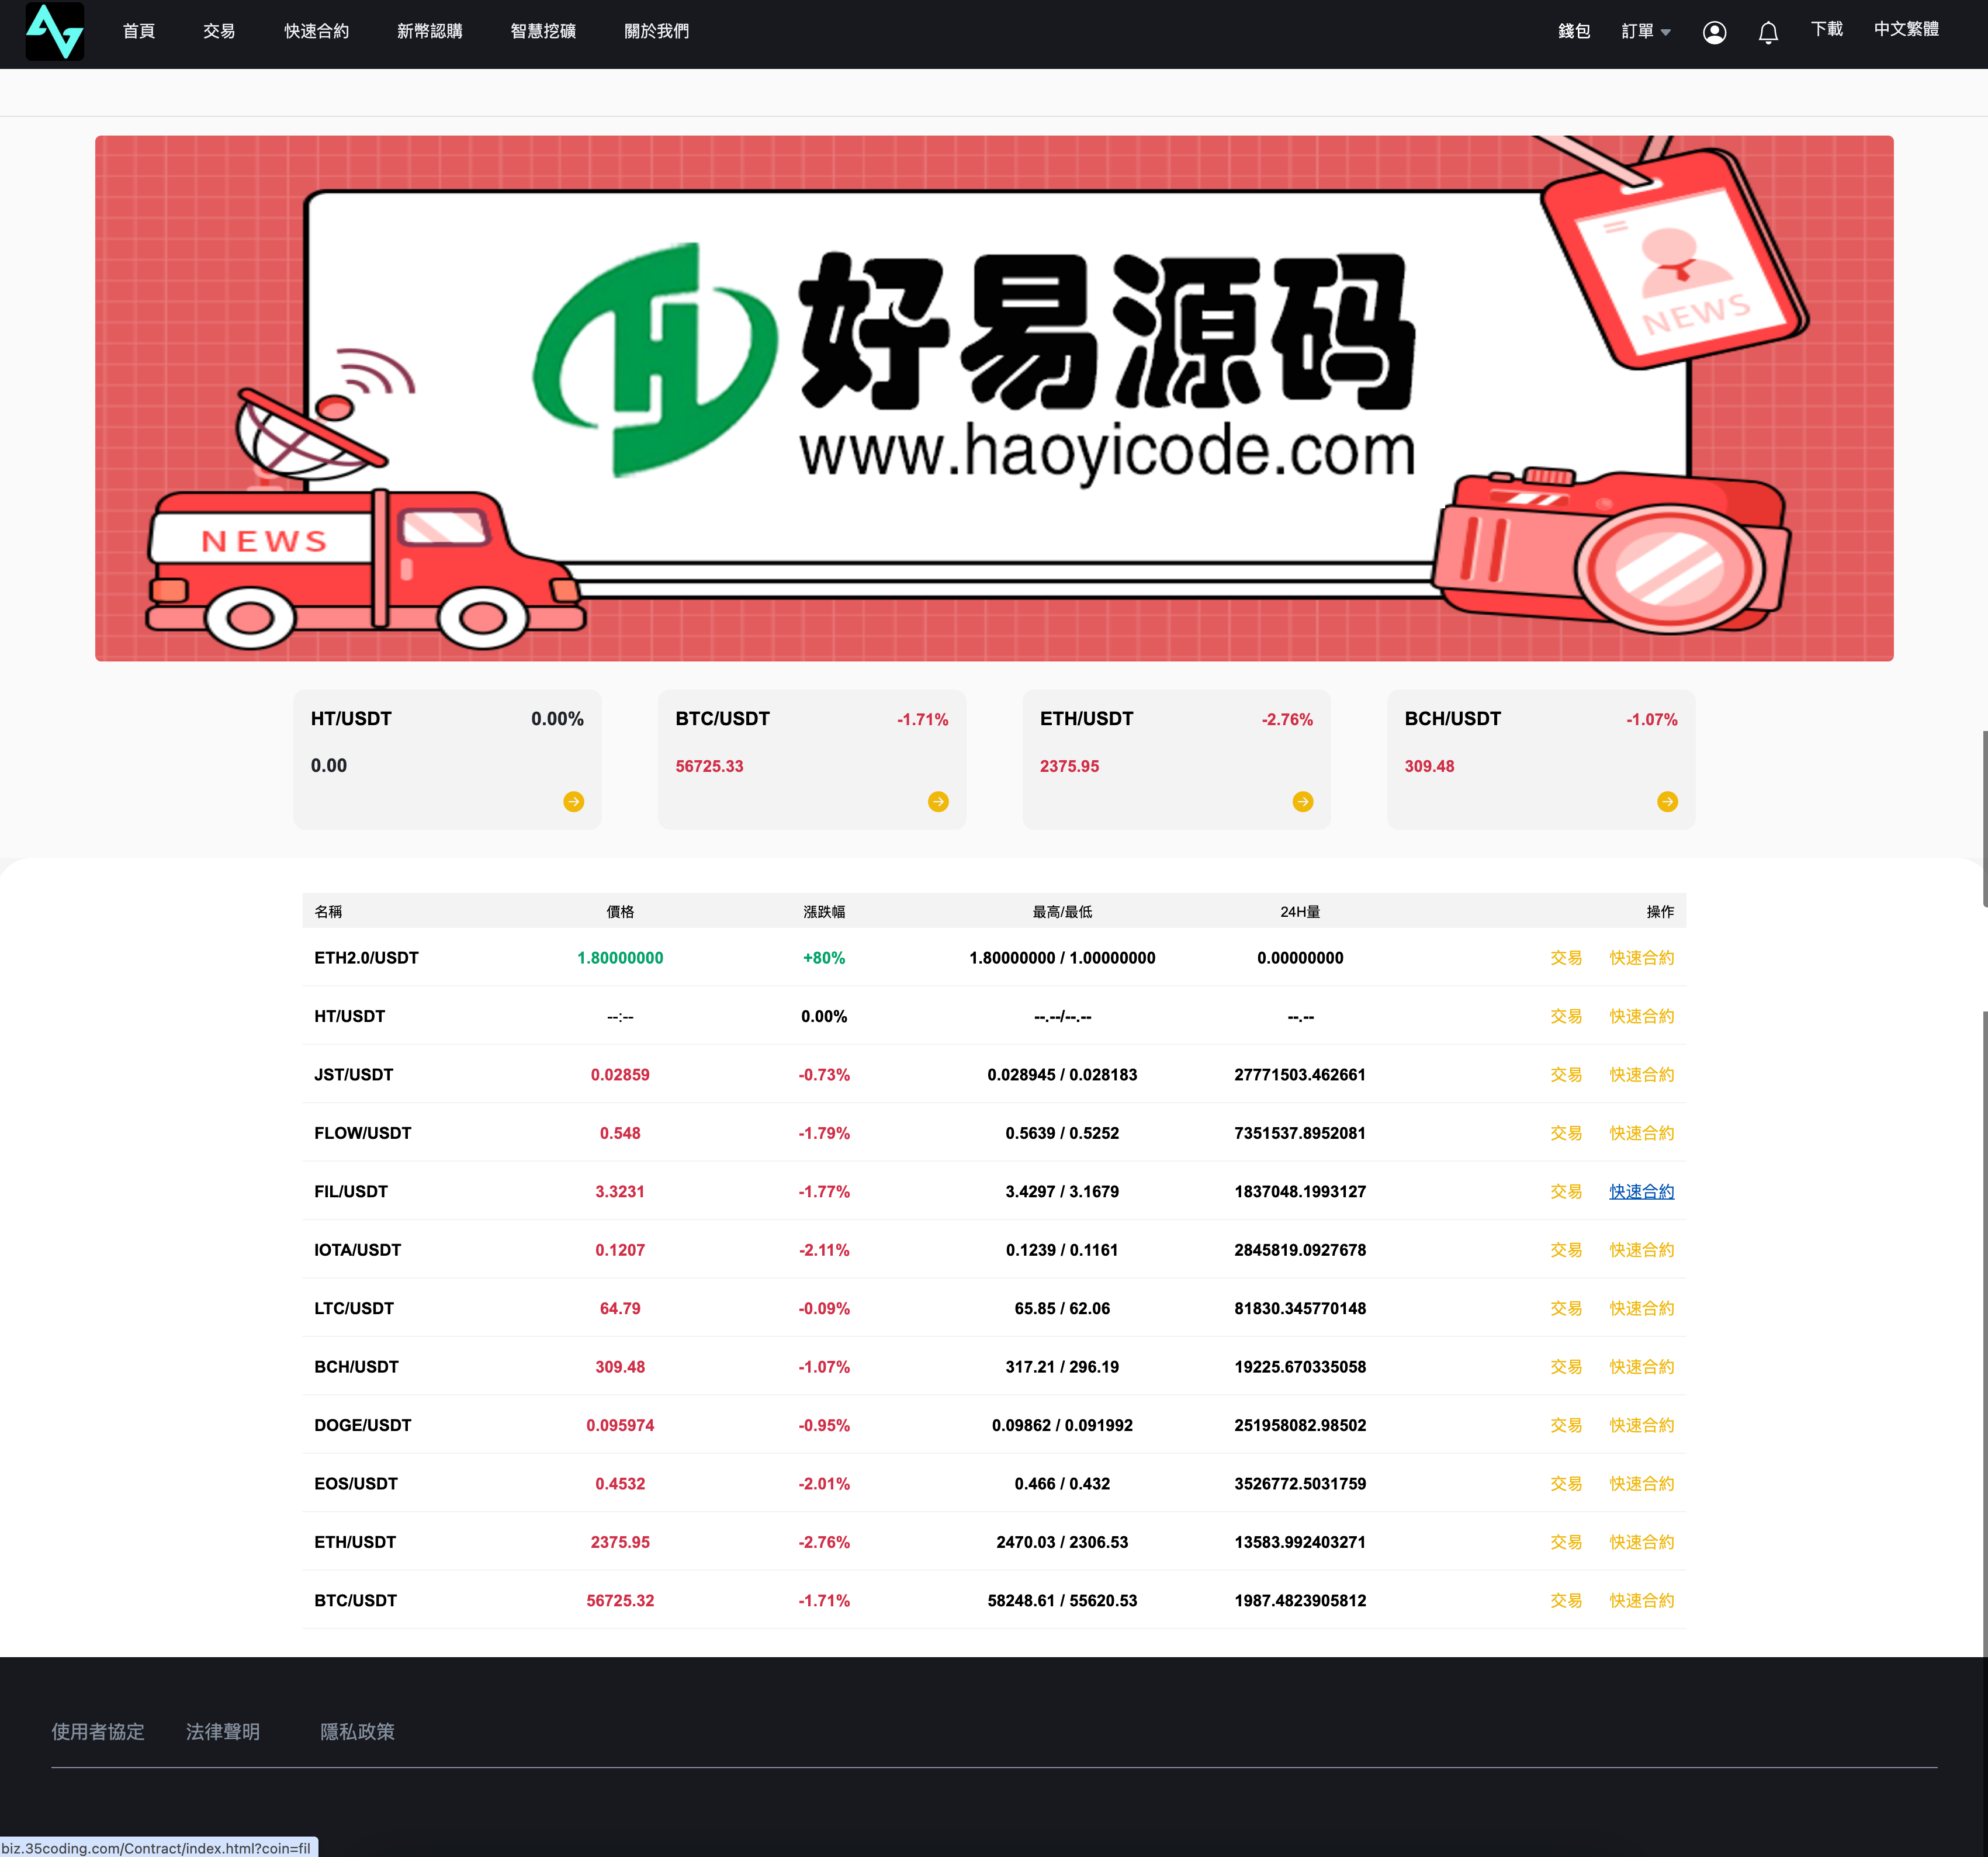Image resolution: width=1988 pixels, height=1857 pixels.
Task: Open the 法律聲明 footer link
Action: [x=223, y=1732]
